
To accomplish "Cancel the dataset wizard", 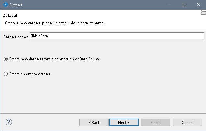I will pyautogui.click(x=187, y=123).
